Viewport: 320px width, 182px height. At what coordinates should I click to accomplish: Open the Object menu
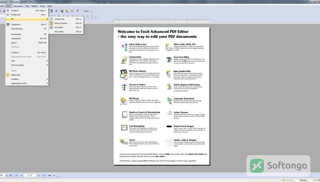pos(34,6)
